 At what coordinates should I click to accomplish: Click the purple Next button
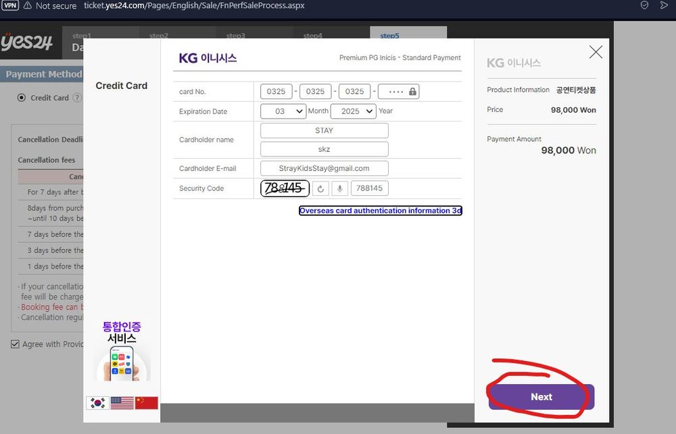click(541, 397)
